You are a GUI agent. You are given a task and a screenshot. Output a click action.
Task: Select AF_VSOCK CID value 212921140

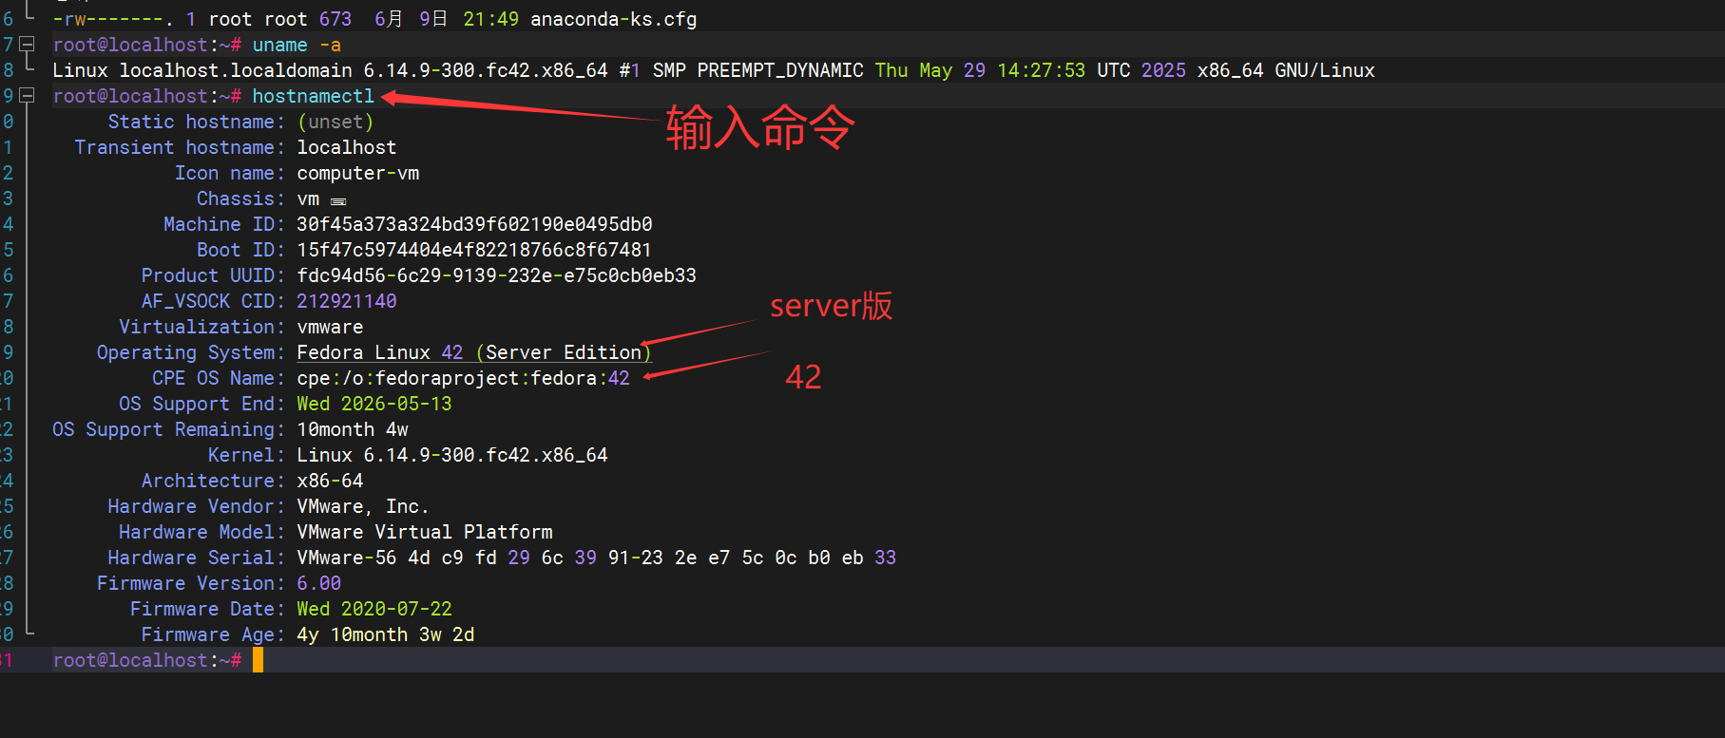(347, 301)
